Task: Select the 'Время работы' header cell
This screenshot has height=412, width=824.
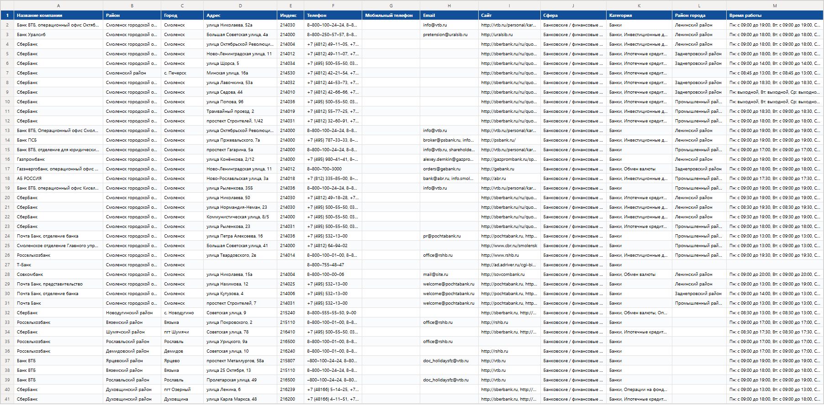Action: pos(775,16)
